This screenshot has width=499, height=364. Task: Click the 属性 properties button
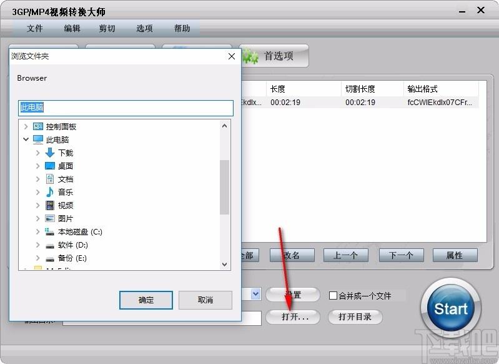455,255
